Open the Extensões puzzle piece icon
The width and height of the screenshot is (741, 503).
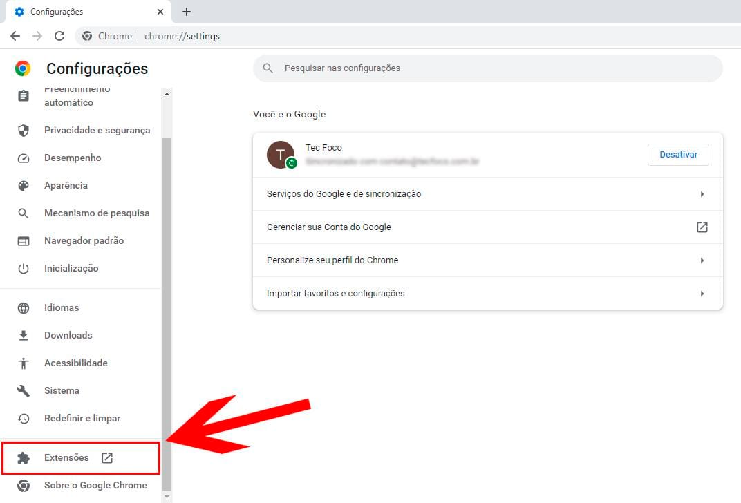24,457
